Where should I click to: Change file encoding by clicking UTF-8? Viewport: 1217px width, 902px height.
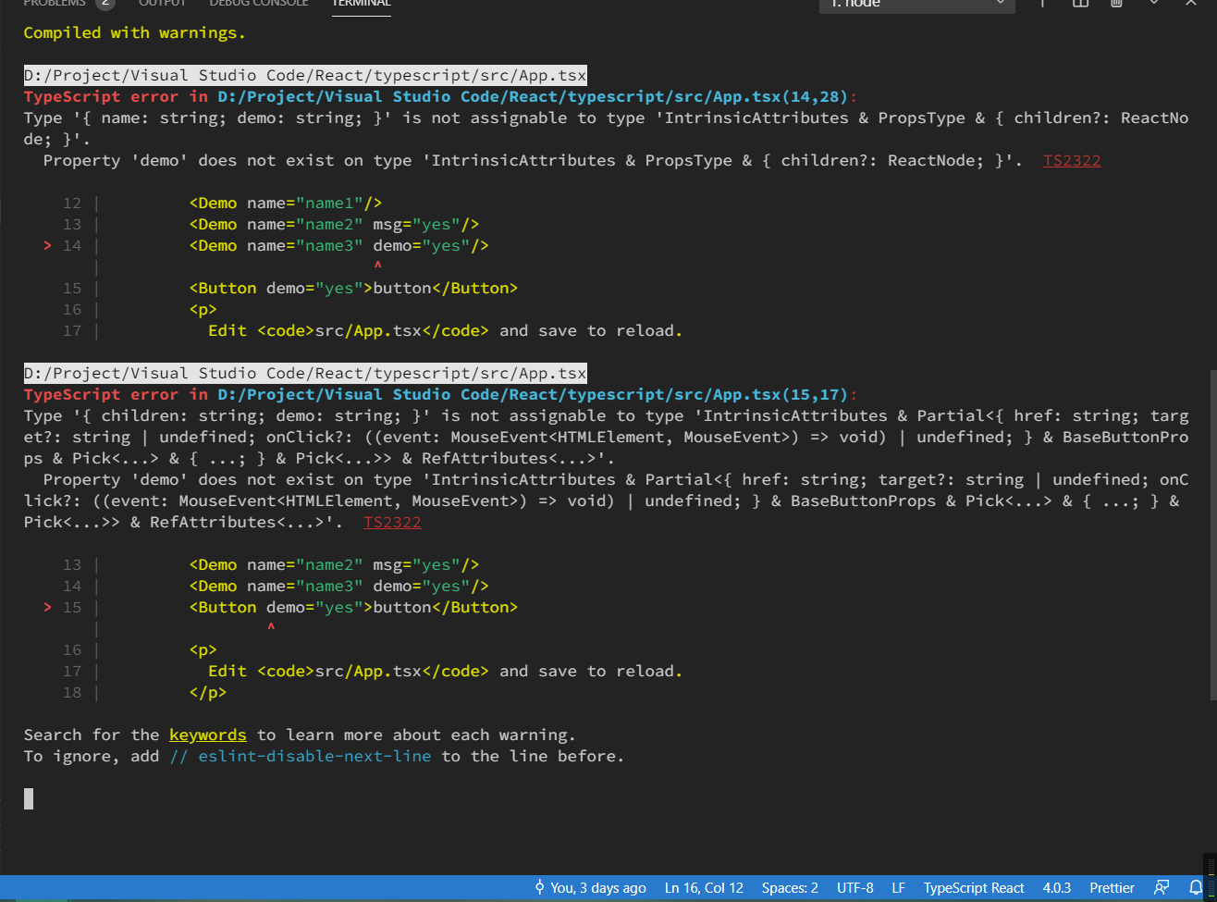click(854, 887)
